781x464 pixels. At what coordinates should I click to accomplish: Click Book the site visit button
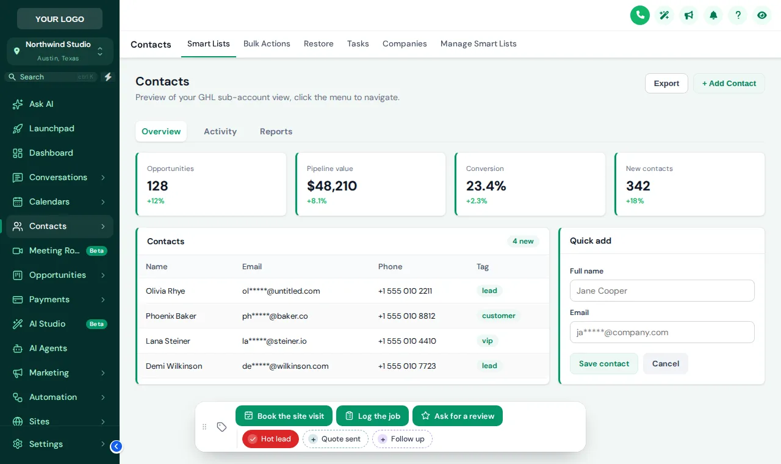(x=284, y=416)
